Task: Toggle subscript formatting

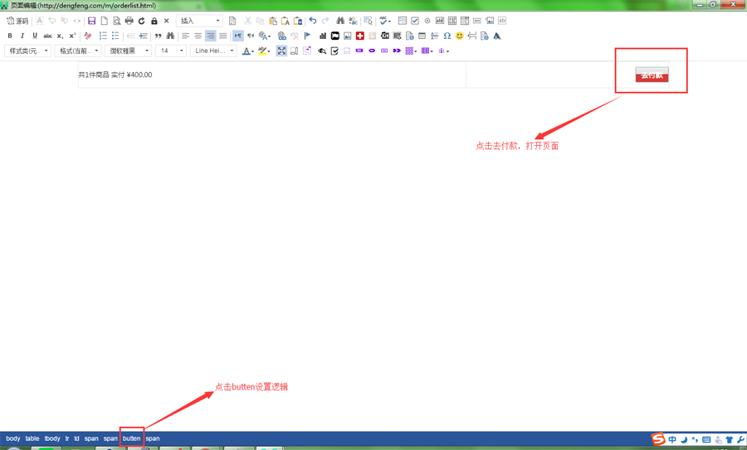Action: click(x=60, y=36)
